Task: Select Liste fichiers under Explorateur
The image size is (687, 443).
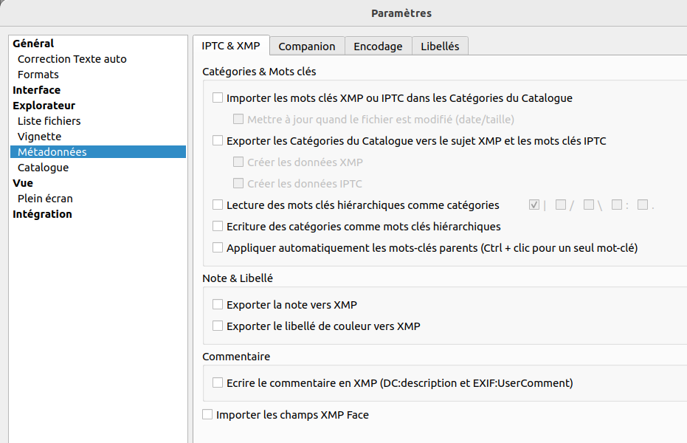Action: [49, 121]
